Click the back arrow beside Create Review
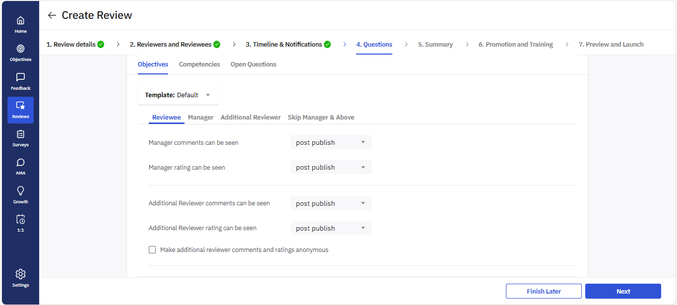The width and height of the screenshot is (677, 305). [52, 15]
